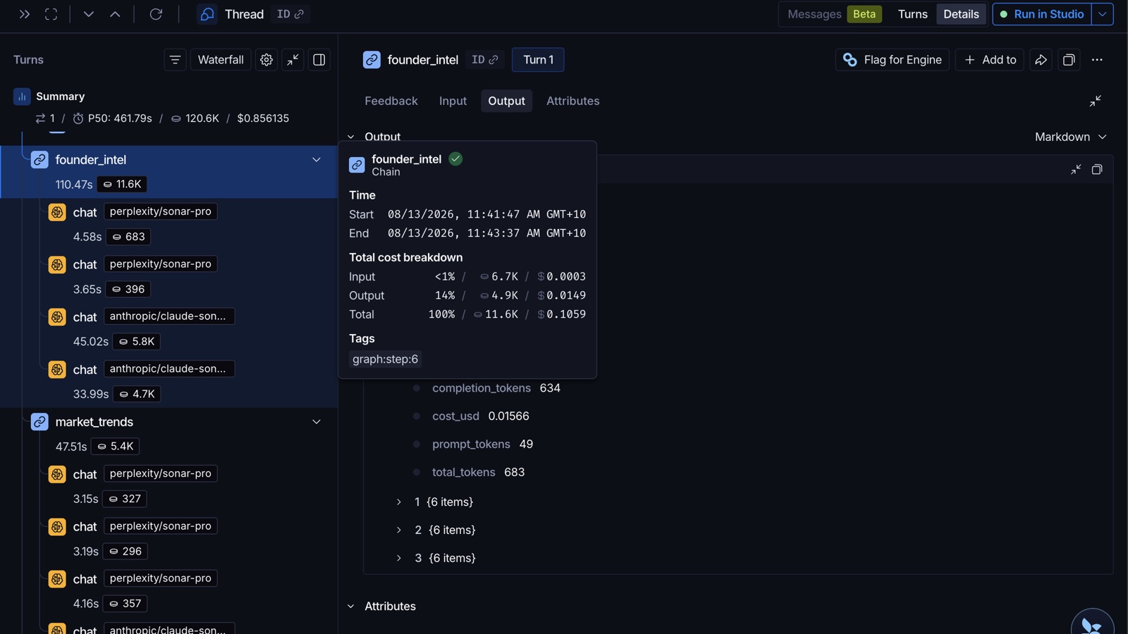Viewport: 1128px width, 634px height.
Task: Copy the founder_intel run ID
Action: click(484, 60)
